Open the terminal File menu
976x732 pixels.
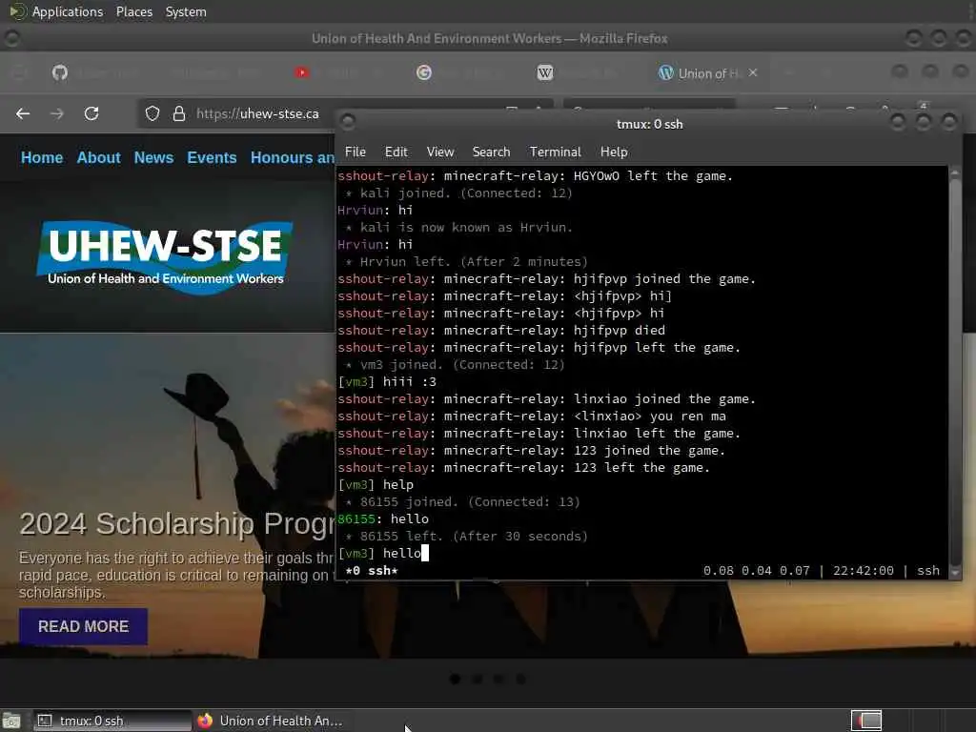[356, 152]
